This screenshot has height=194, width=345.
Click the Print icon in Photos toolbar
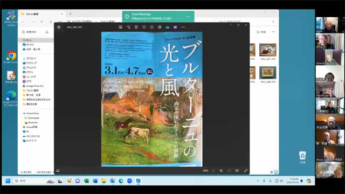pyautogui.click(x=160, y=27)
